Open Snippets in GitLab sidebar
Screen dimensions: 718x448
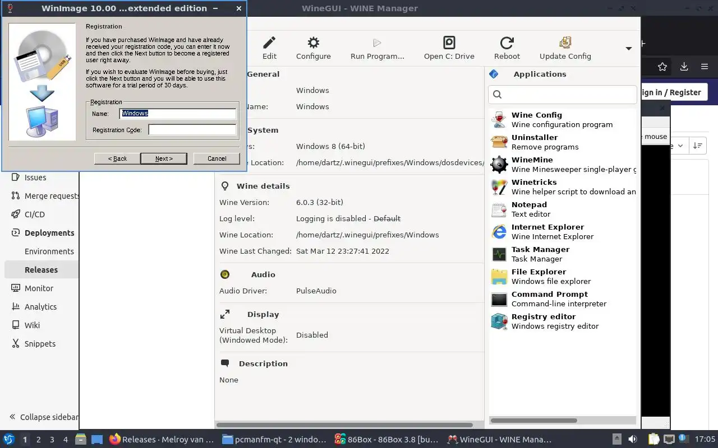(x=40, y=343)
